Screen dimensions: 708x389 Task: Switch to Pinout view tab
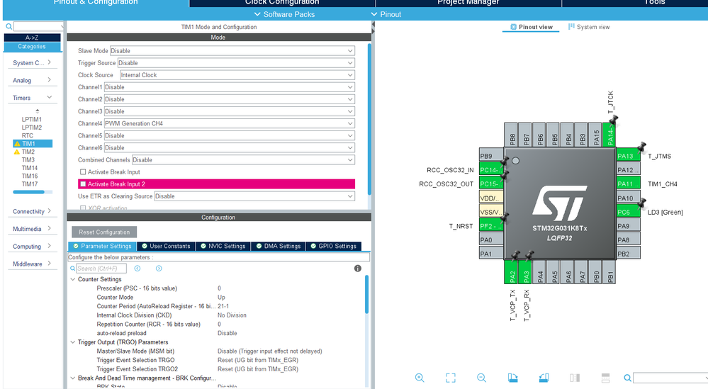(x=531, y=27)
